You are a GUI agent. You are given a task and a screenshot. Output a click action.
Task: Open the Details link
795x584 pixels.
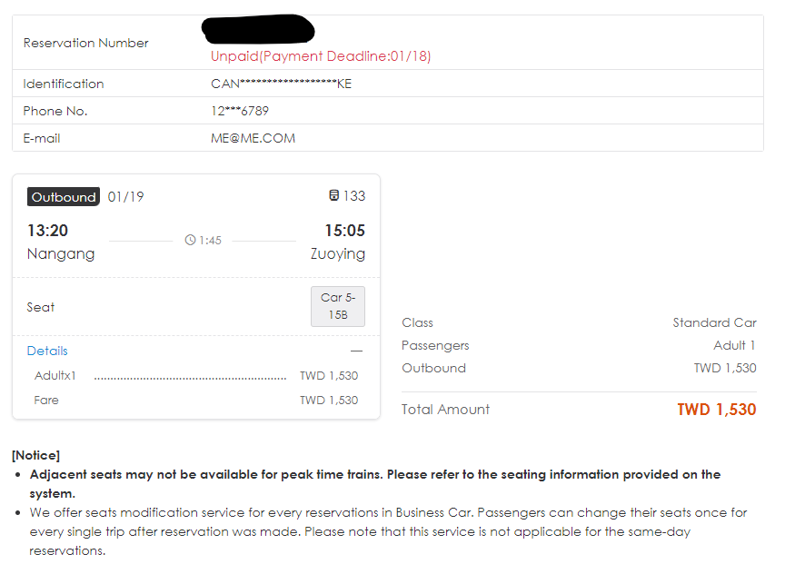(47, 351)
